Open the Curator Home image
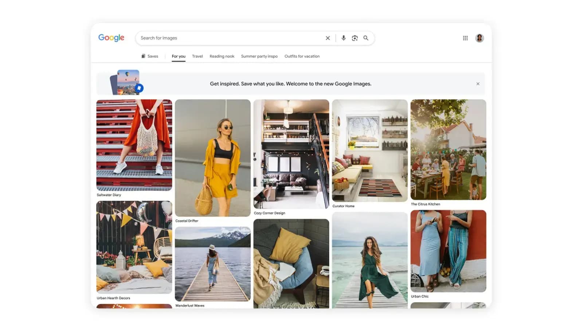Viewport: 583px width, 328px height. [370, 151]
